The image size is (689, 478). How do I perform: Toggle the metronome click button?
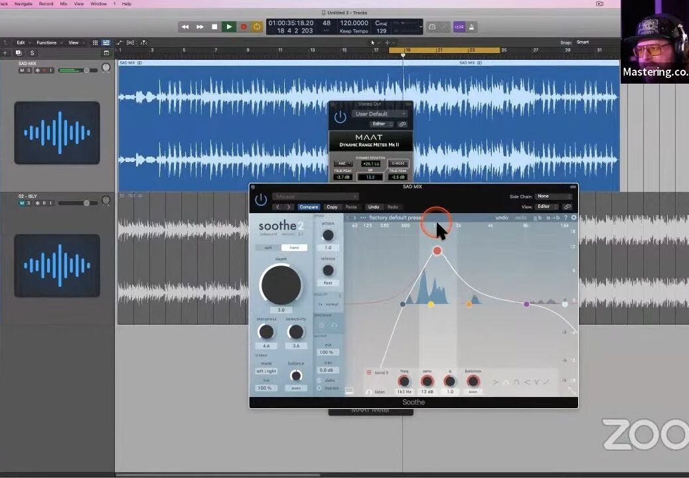click(x=471, y=27)
